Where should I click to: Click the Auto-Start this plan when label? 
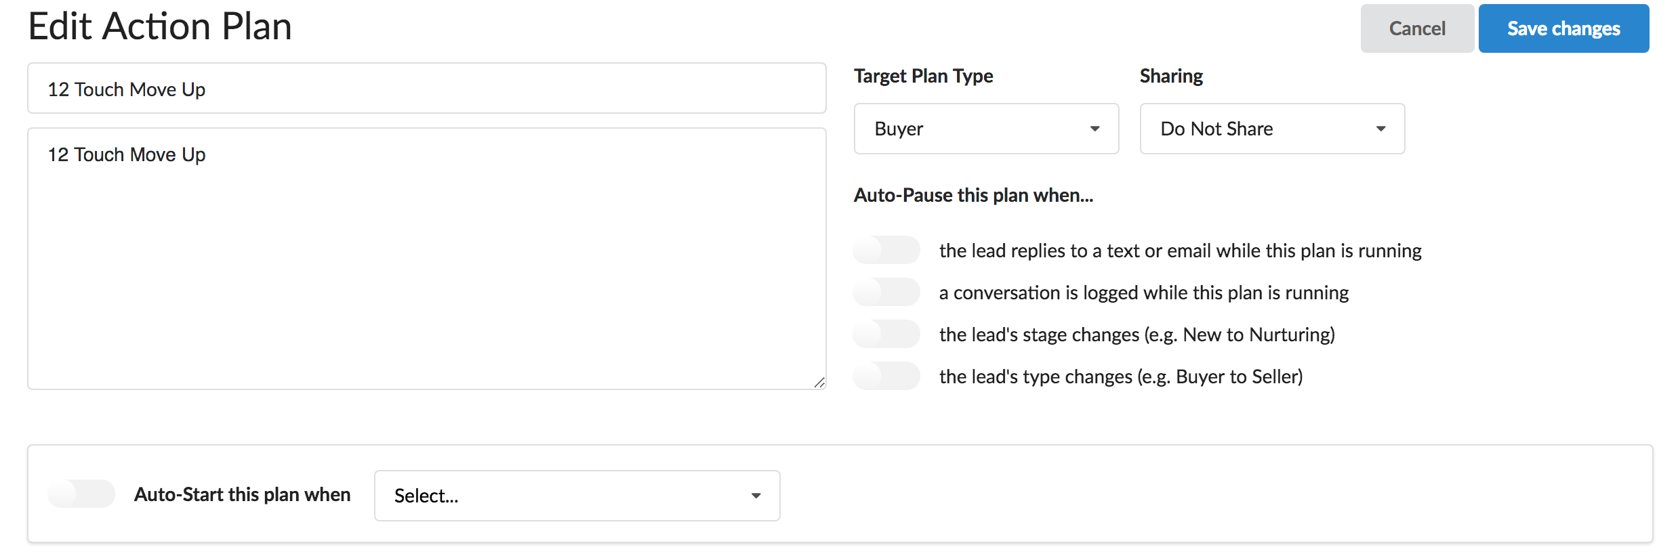[x=242, y=494]
